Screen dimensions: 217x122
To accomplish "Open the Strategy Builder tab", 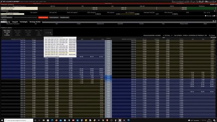I will [x=35, y=22].
